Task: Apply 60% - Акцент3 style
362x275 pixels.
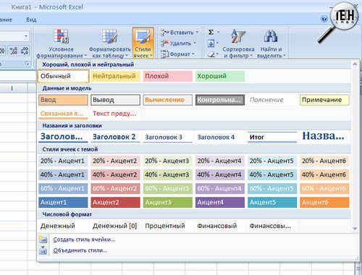Action: click(x=168, y=188)
